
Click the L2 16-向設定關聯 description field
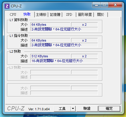point(64,61)
